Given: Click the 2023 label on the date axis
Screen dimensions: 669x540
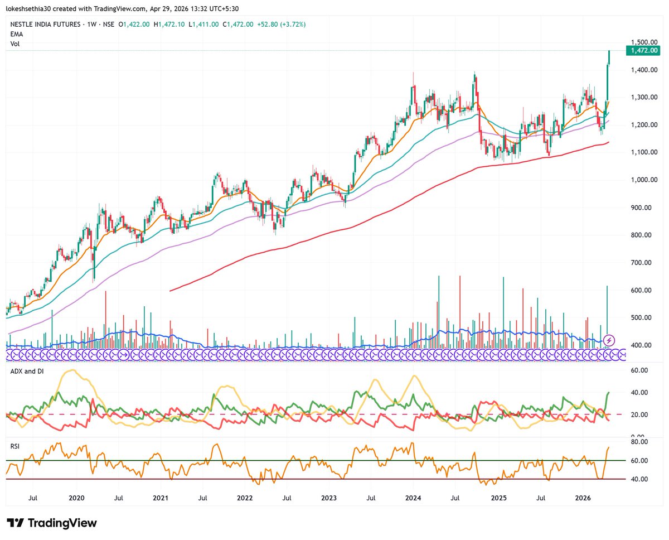Looking at the screenshot, I should pos(329,498).
